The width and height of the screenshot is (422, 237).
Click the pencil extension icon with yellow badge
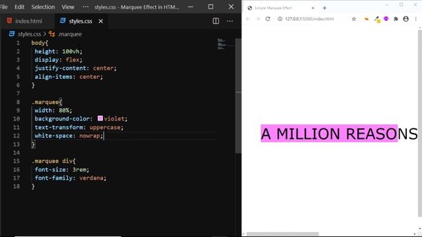point(377,19)
